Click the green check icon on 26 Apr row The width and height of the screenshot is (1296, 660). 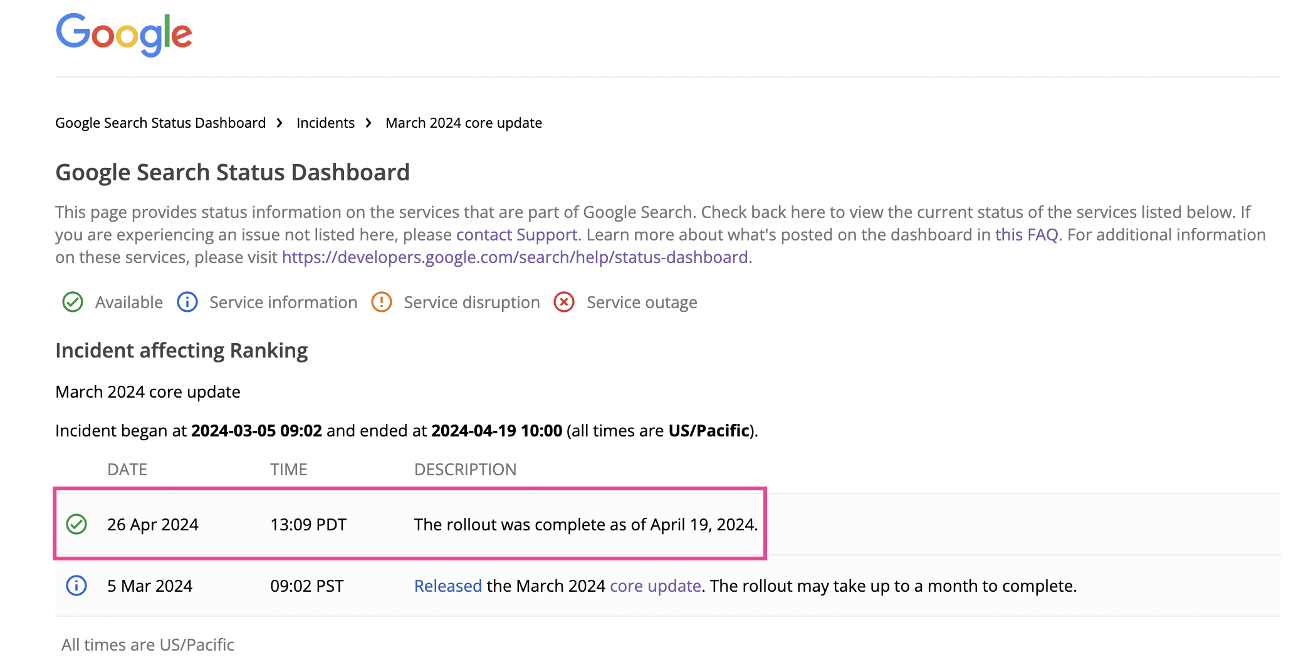click(x=76, y=524)
